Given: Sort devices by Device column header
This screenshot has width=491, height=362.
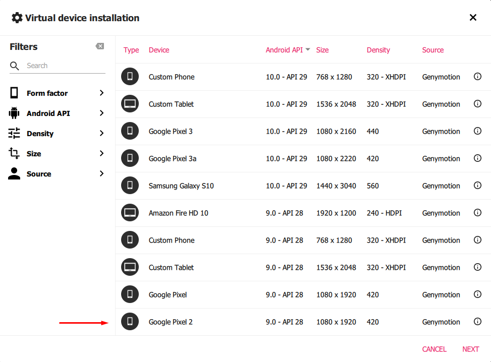Looking at the screenshot, I should 159,50.
